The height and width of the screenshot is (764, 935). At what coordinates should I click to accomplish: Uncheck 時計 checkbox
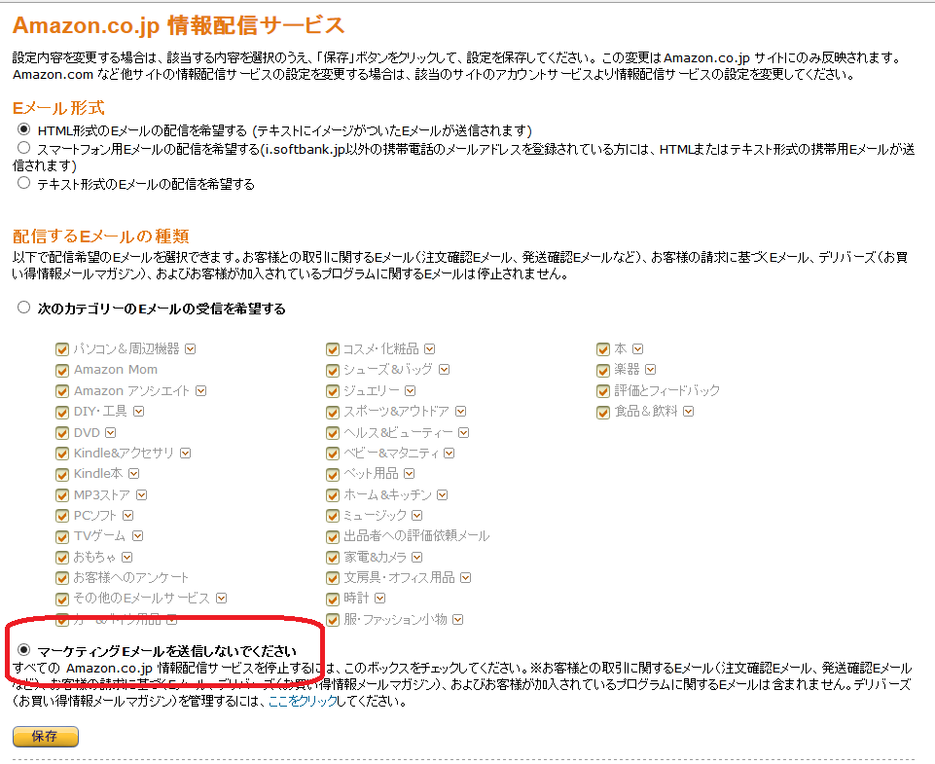[333, 599]
